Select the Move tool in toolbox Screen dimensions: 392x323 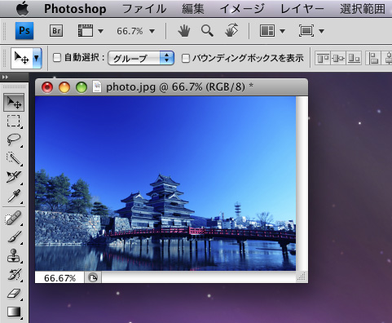[x=14, y=102]
